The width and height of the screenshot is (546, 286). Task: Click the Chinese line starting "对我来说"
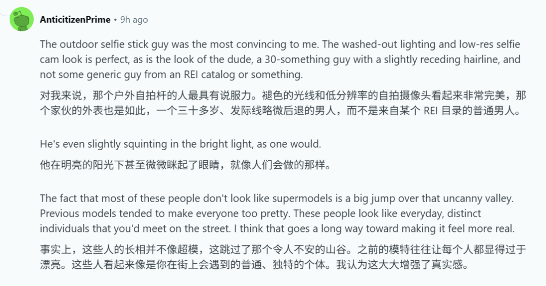tap(283, 96)
